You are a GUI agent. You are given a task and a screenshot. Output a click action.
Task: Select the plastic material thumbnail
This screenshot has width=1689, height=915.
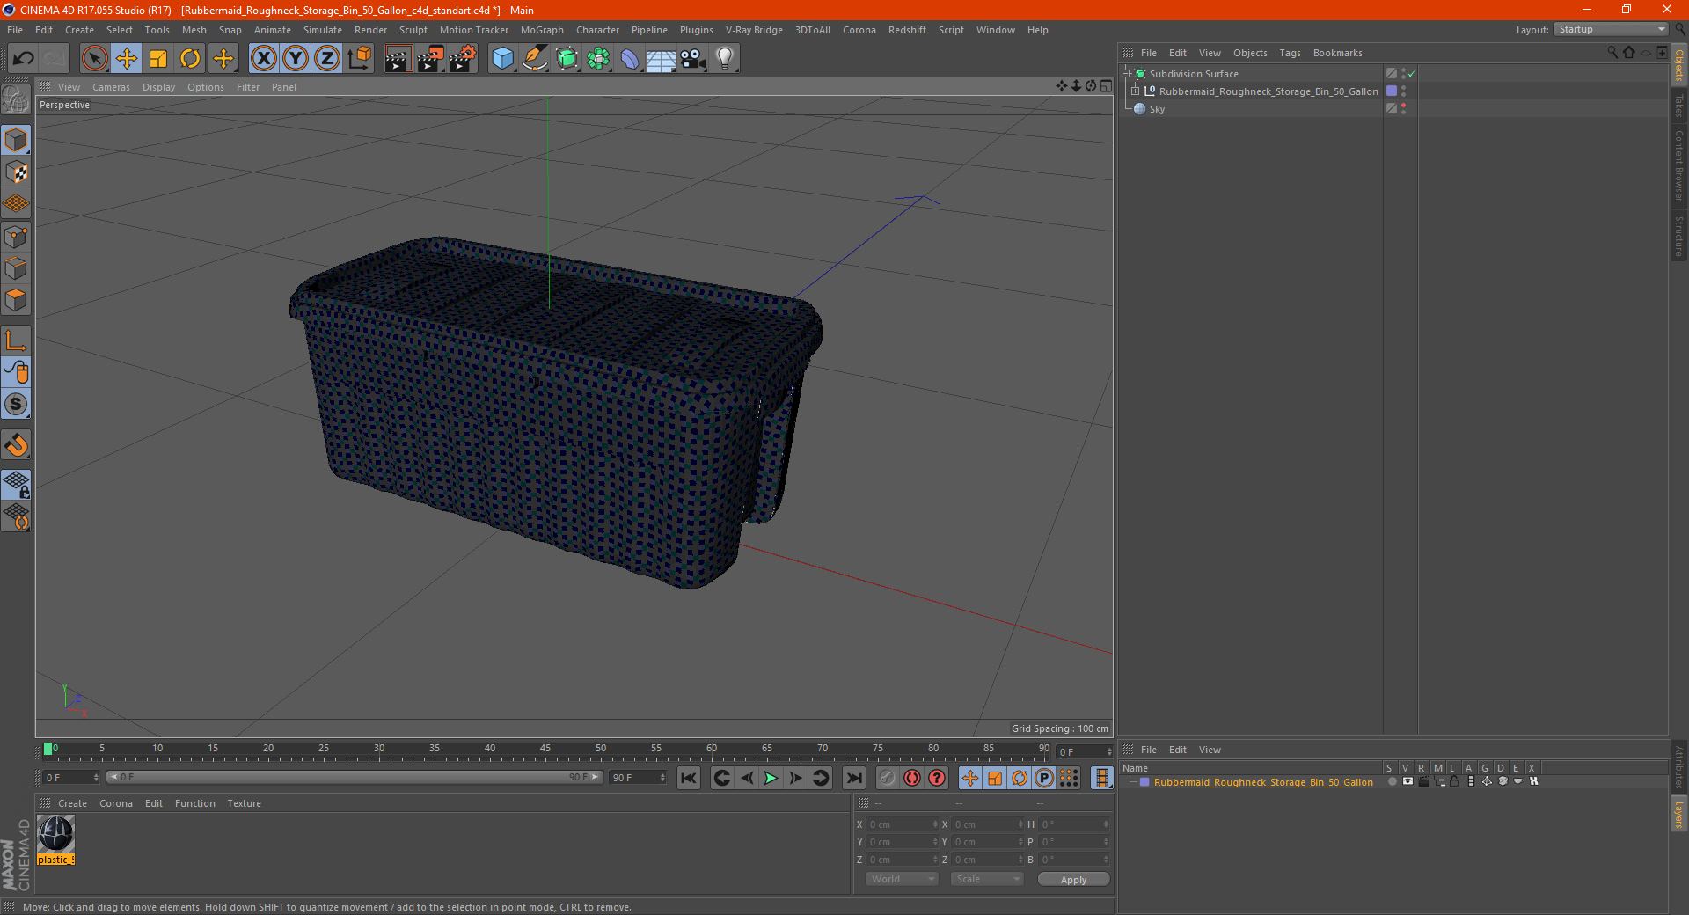[x=55, y=834]
